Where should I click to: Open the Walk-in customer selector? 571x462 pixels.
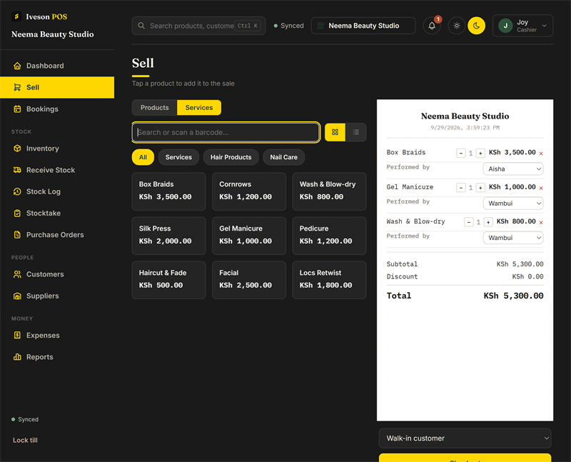[x=465, y=438]
